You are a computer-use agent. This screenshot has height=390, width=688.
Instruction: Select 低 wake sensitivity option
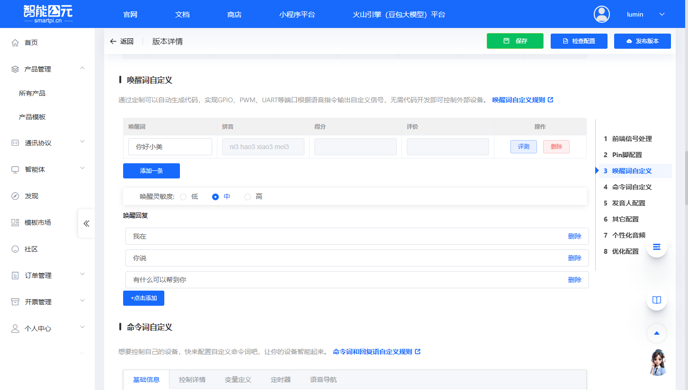pyautogui.click(x=184, y=196)
